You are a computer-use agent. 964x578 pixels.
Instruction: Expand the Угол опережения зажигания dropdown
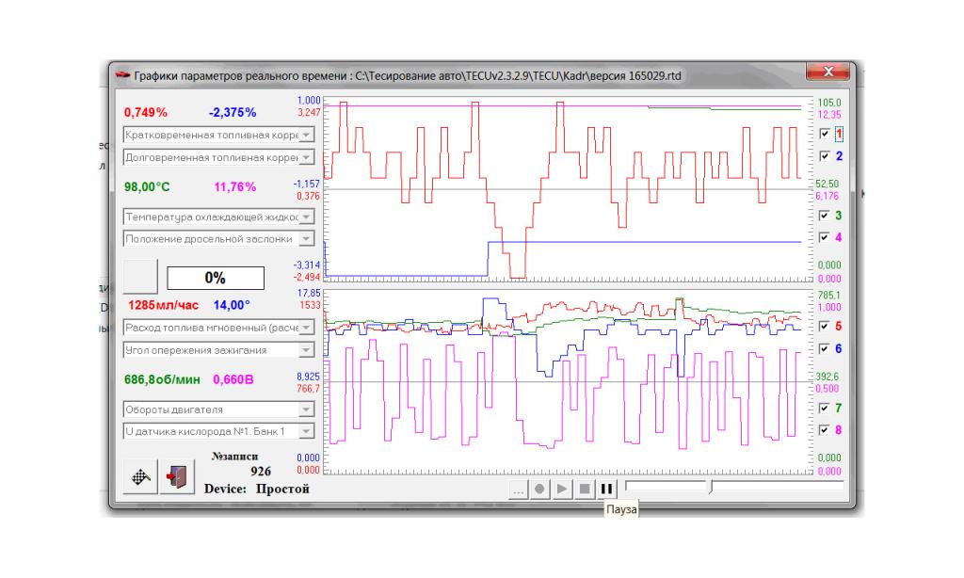click(x=305, y=350)
